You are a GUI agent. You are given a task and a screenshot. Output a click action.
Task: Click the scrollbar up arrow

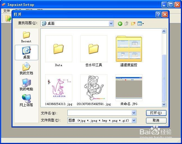coord(164,31)
